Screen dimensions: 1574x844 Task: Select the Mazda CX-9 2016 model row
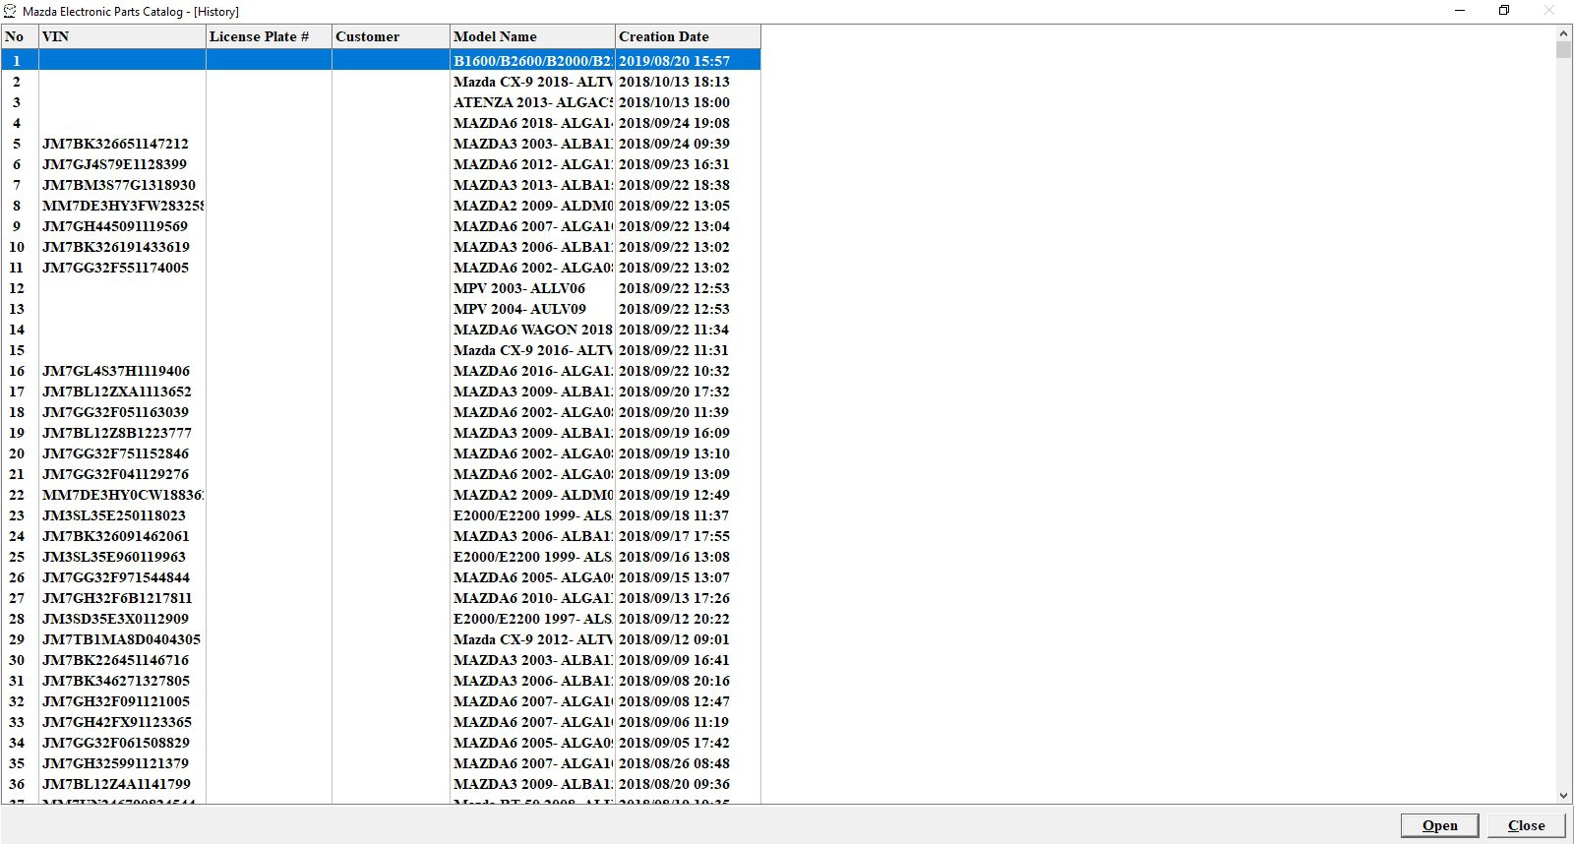point(532,350)
